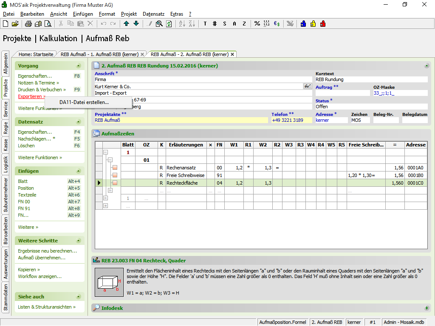Click the Listen & Strukturansichten link
Image resolution: width=435 pixels, height=326 pixels.
coord(47,307)
